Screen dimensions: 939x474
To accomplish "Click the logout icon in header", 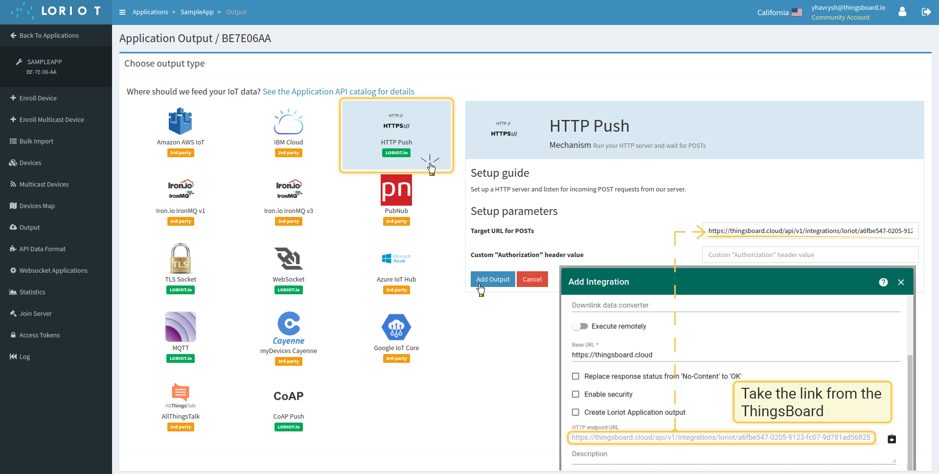I will click(x=926, y=12).
